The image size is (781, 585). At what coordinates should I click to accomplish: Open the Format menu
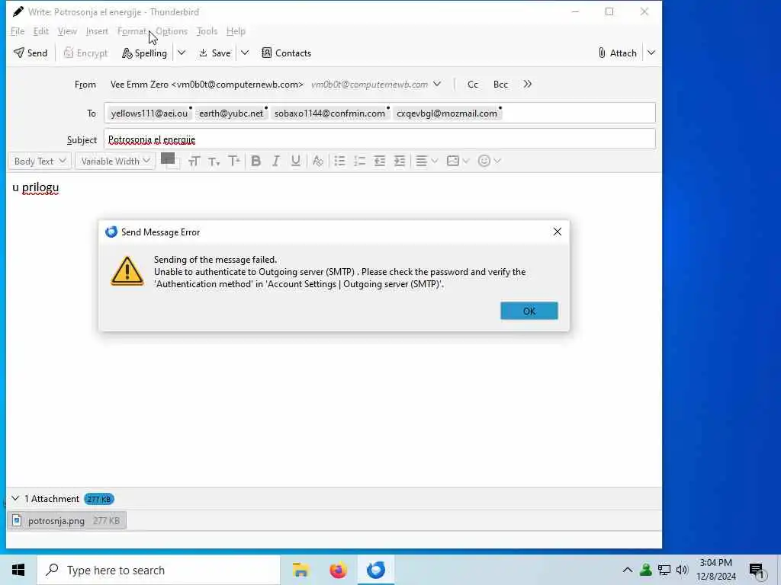point(132,30)
